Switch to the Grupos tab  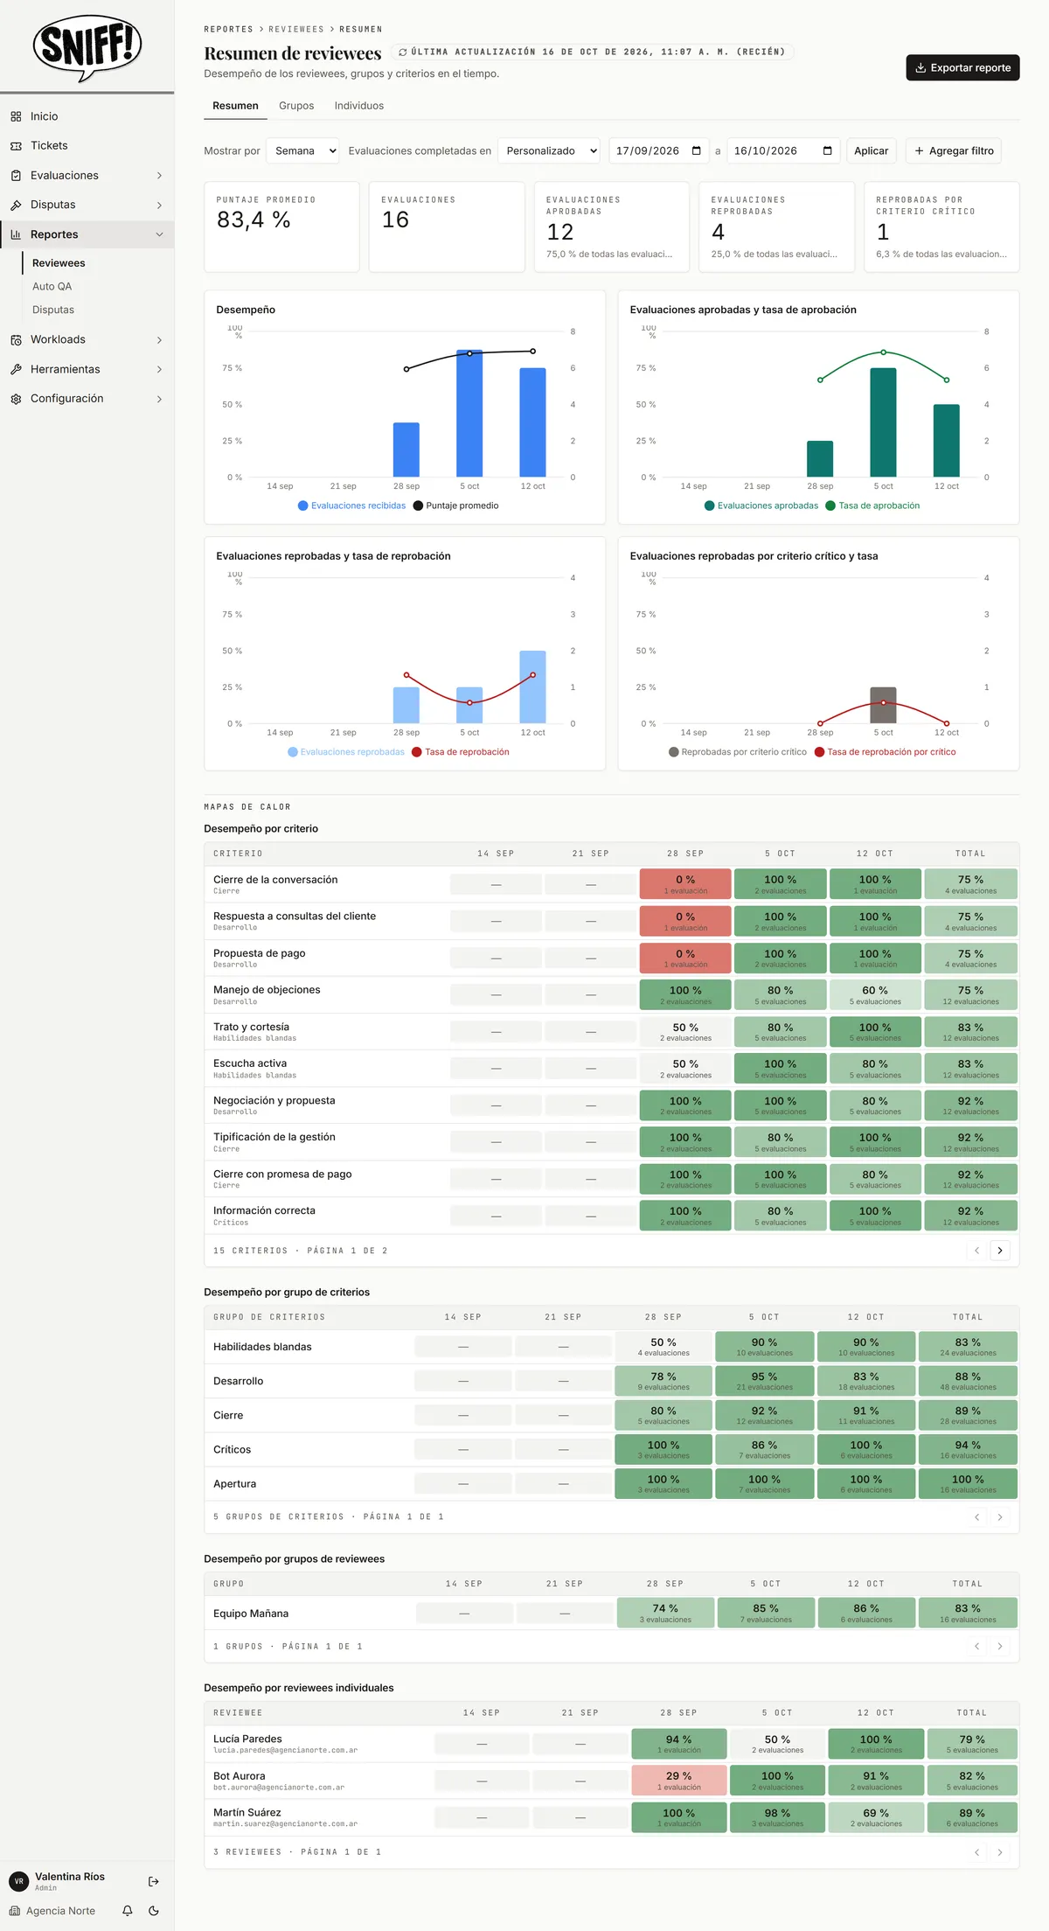tap(296, 106)
